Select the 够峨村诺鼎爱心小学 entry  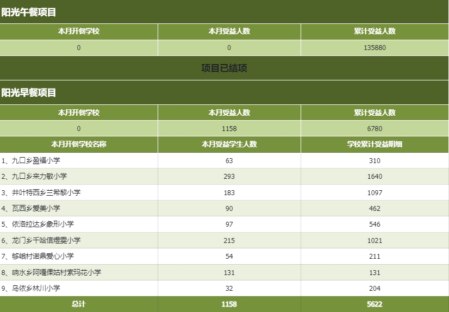click(42, 256)
